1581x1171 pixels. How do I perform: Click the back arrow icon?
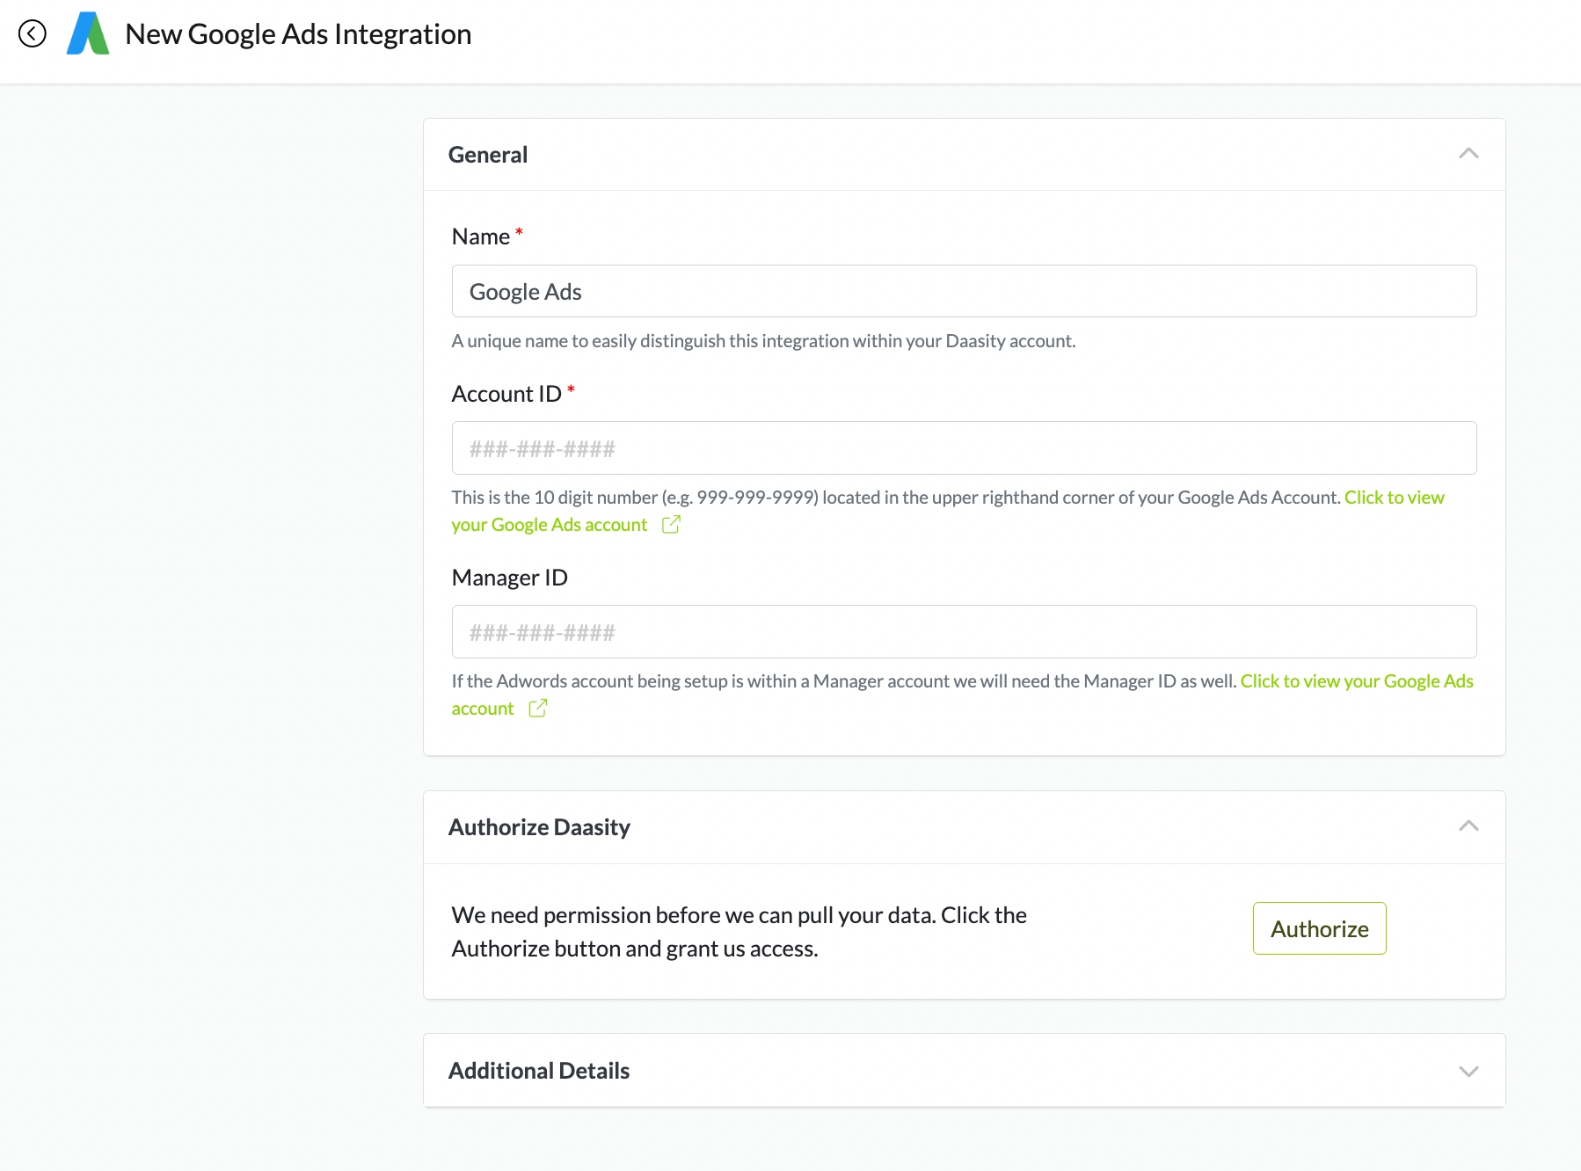point(33,34)
